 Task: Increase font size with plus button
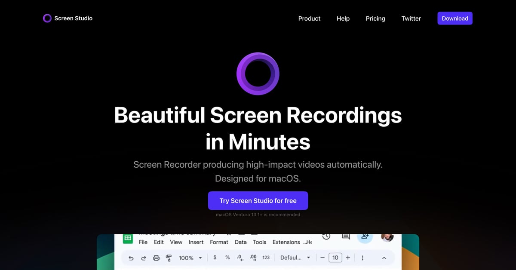(x=348, y=258)
